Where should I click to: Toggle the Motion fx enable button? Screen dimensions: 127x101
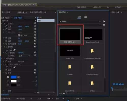[x=5, y=24]
